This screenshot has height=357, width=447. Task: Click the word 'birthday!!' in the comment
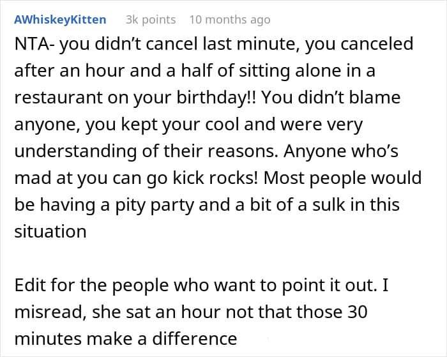(217, 98)
